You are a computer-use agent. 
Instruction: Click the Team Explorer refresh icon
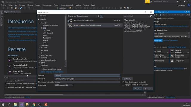(x=161, y=15)
